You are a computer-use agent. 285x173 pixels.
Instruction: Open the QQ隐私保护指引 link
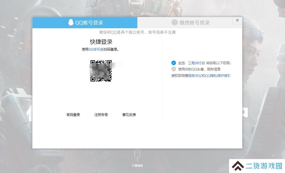pyautogui.click(x=218, y=75)
